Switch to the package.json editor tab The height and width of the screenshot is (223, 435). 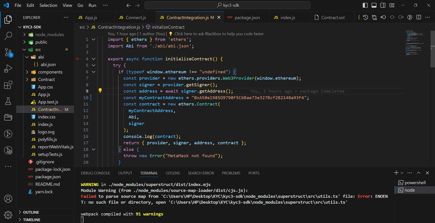pos(246,18)
